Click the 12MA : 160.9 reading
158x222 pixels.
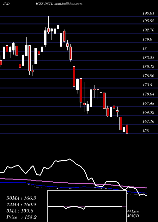(21, 205)
